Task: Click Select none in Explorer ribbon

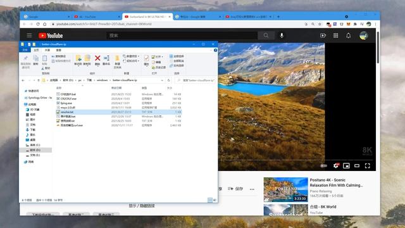Action: tap(177, 61)
